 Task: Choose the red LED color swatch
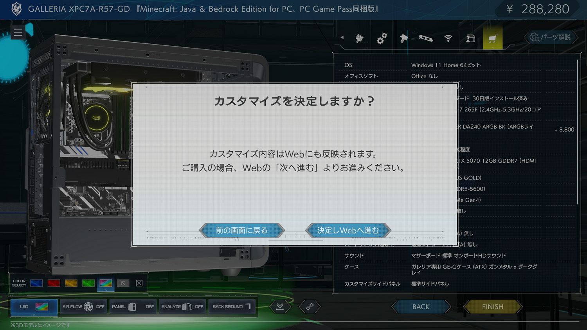pyautogui.click(x=54, y=283)
